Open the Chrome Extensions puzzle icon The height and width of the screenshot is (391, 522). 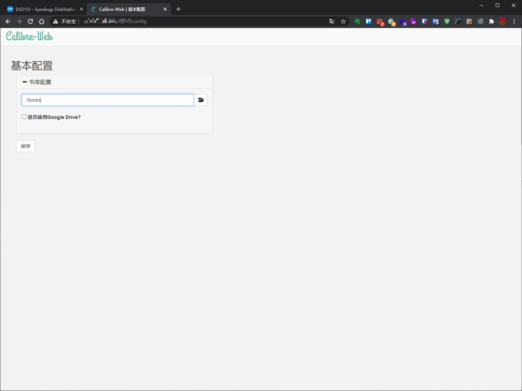point(491,21)
